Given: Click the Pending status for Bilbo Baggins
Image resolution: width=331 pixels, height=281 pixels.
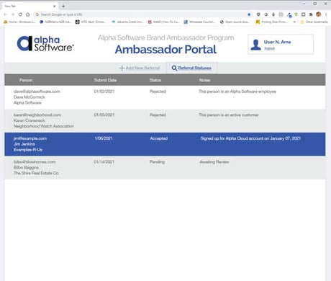Looking at the screenshot, I should click(x=157, y=162).
